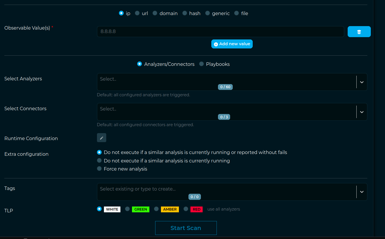Click the 0 / 60 analyzers count badge
This screenshot has width=385, height=239.
(225, 87)
